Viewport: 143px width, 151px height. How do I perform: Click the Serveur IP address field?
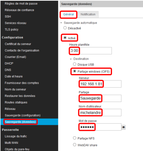[x=100, y=84]
